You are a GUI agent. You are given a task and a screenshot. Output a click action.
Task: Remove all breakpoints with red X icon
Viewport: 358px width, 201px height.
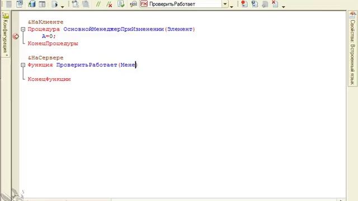[x=275, y=4]
